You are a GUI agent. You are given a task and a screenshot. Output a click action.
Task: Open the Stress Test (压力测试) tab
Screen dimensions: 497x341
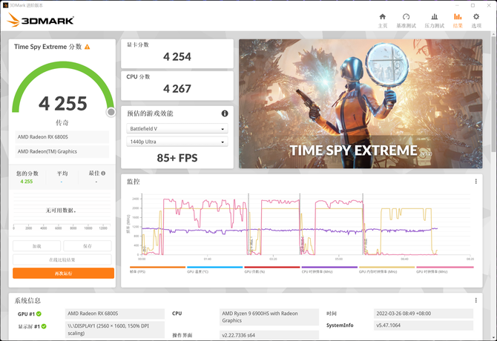(434, 21)
